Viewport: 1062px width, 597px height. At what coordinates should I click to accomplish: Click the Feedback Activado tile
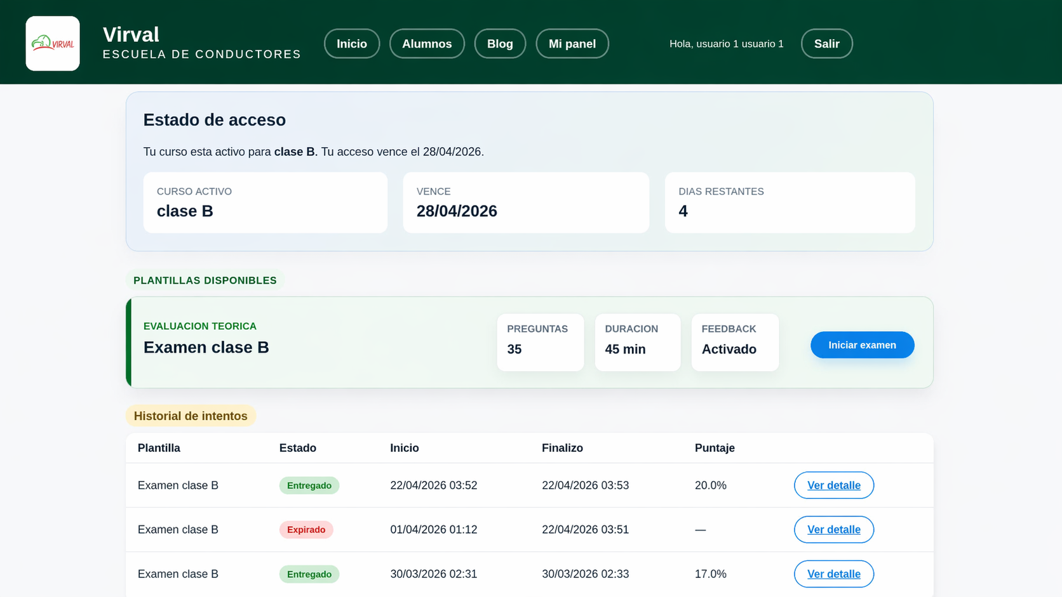point(735,343)
